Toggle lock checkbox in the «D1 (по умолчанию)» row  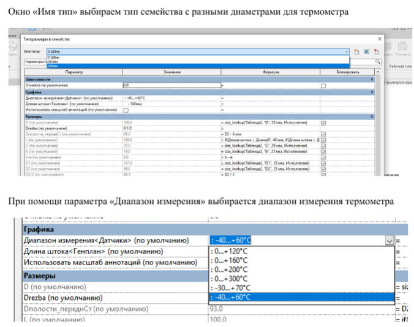[323, 163]
